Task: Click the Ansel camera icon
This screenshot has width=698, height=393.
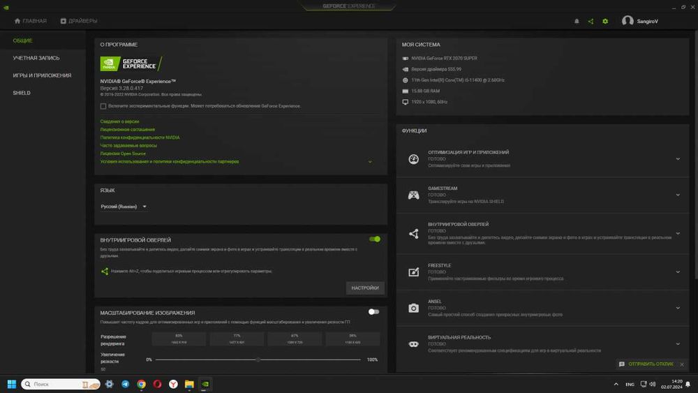Action: tap(413, 308)
